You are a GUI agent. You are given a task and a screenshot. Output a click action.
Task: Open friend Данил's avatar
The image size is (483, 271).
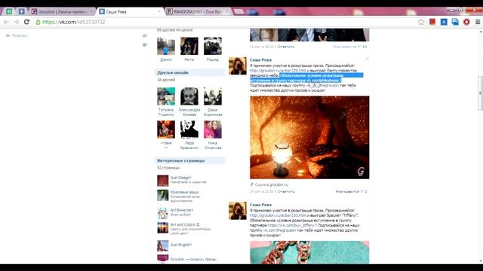tap(166, 46)
